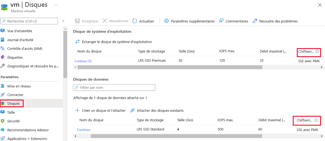Viewport: 325px width, 141px height.
Task: Open Vue d'ensemble in sidebar
Action: [19, 31]
